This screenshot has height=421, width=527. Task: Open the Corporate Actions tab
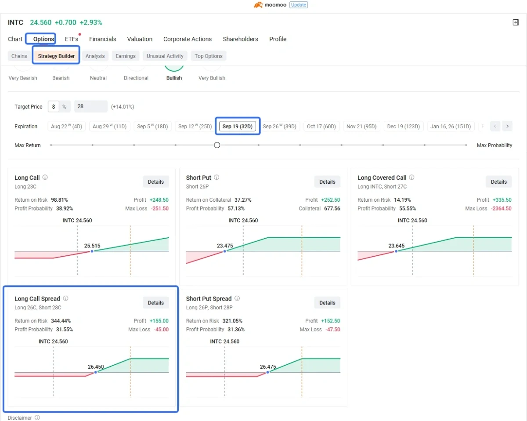(x=188, y=39)
